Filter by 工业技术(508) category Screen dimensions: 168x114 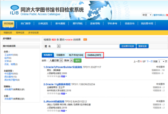tap(11, 55)
